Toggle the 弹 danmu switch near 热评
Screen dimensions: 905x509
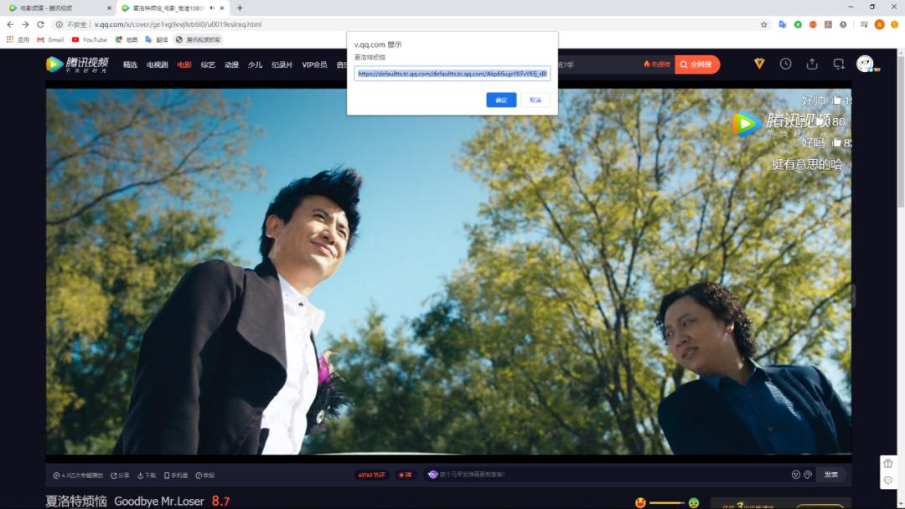[x=403, y=474]
